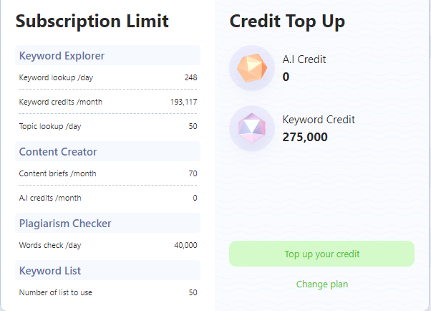The height and width of the screenshot is (311, 431).
Task: Click the Keyword credits /month row
Action: [x=107, y=102]
